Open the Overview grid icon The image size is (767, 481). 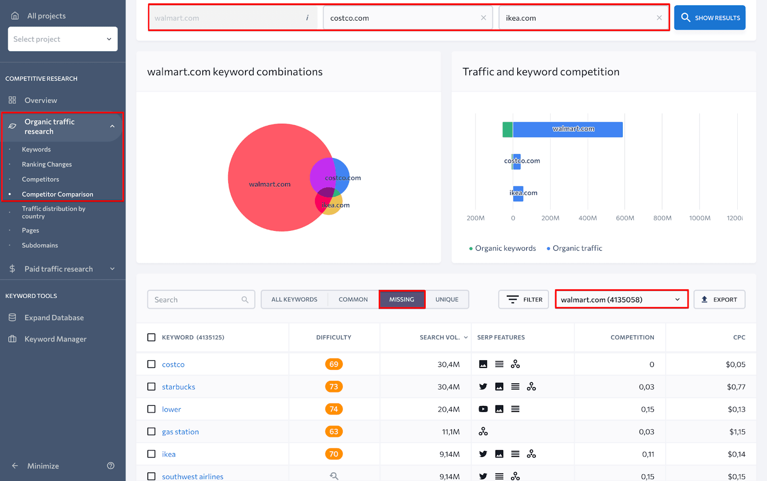[x=12, y=100]
